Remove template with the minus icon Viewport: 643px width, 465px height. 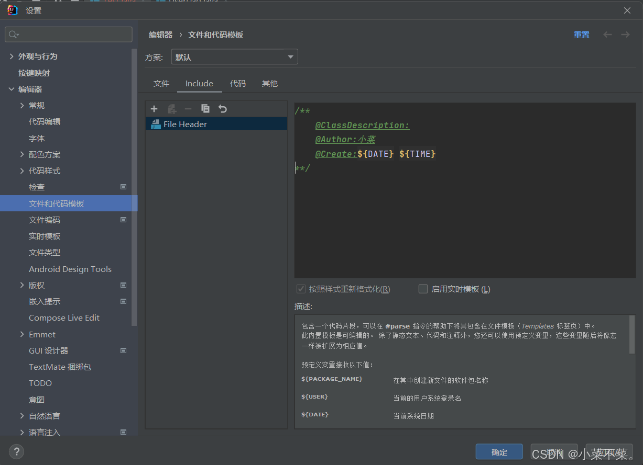(188, 109)
